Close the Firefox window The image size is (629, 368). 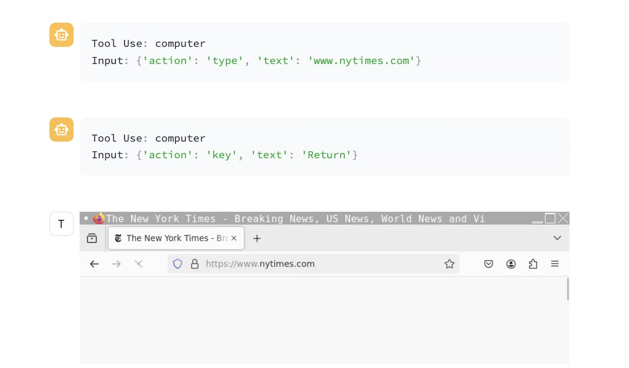[x=563, y=218]
